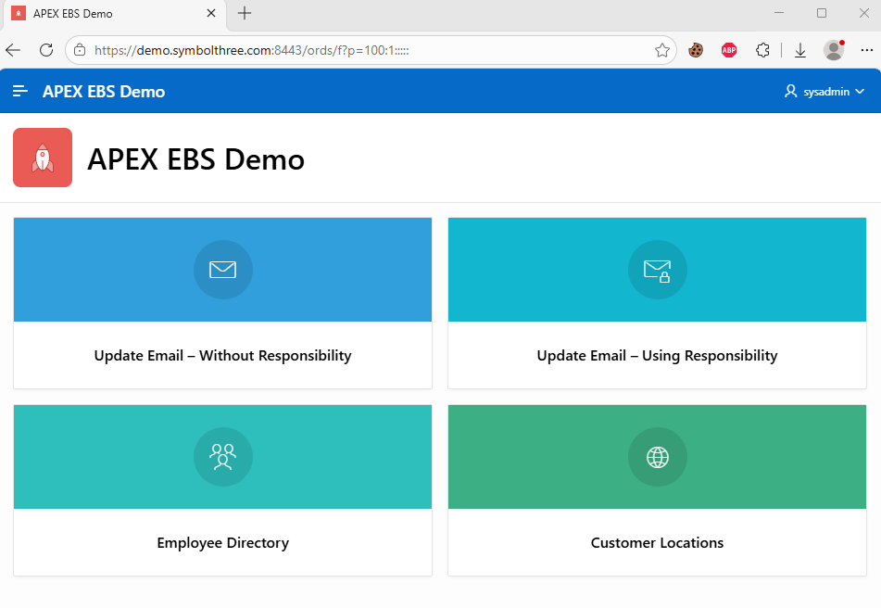Open the browser settings ellipsis menu
The height and width of the screenshot is (608, 881).
coord(866,50)
